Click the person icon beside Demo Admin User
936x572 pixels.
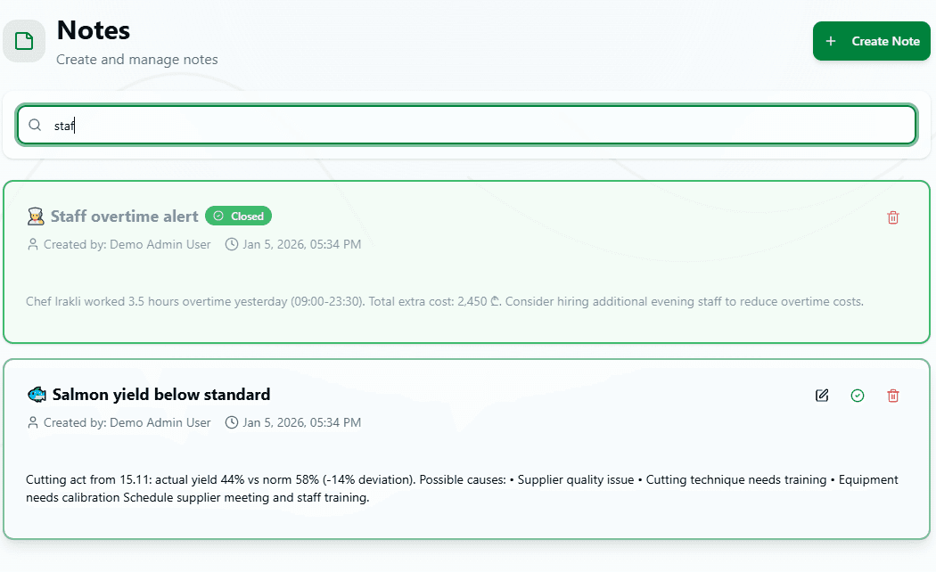point(33,243)
